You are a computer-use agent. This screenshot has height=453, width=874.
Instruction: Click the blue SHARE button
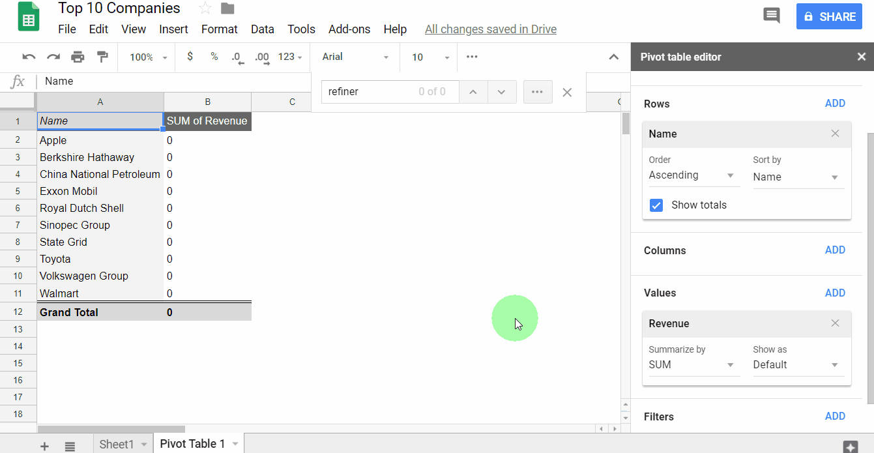pyautogui.click(x=830, y=17)
